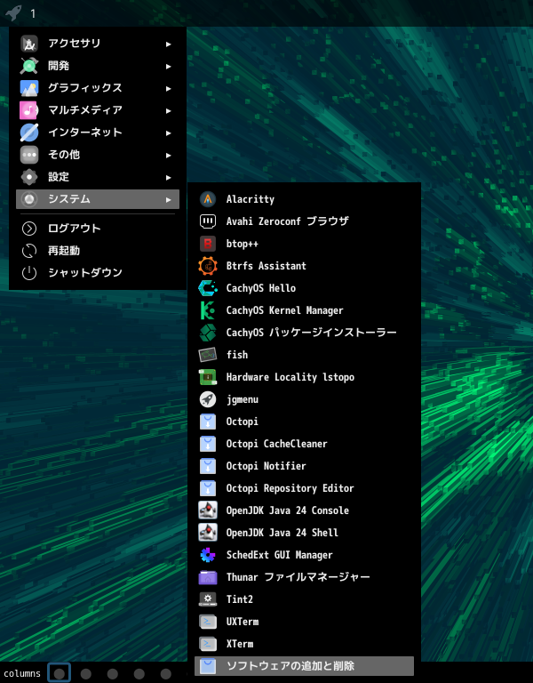Select the fifth workspace dot
The width and height of the screenshot is (533, 683).
[x=166, y=674]
